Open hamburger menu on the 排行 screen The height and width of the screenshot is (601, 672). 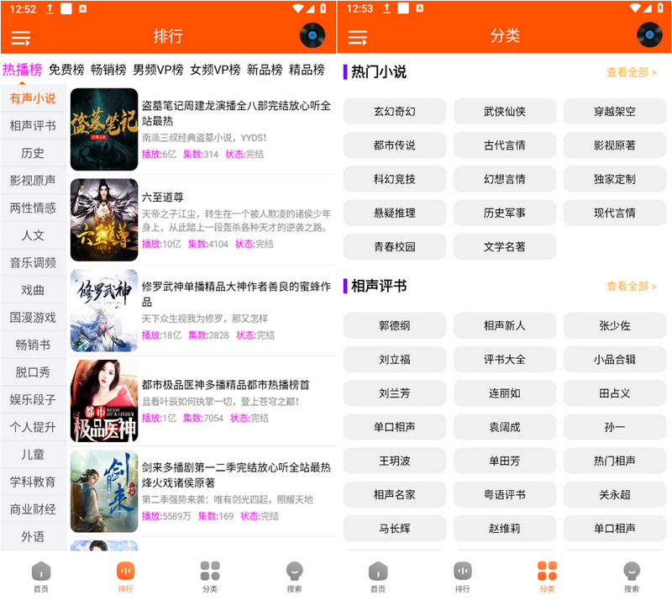tap(21, 37)
